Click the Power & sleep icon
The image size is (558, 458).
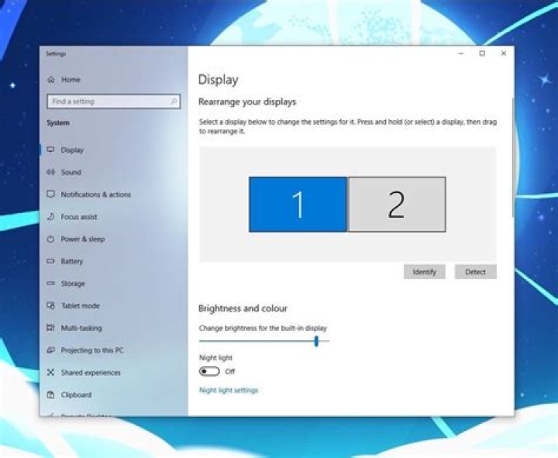51,239
